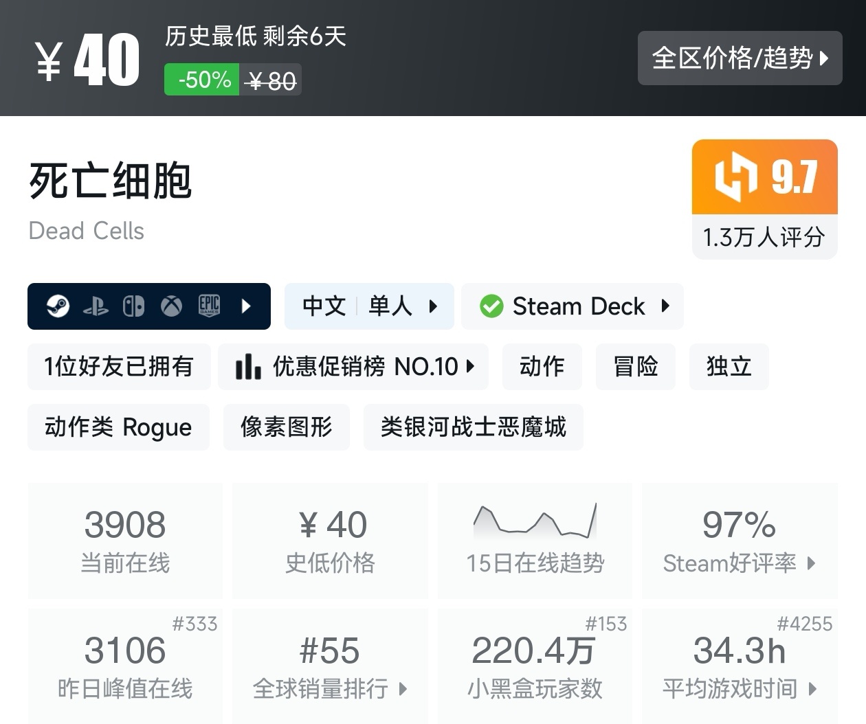Click the PlayStation platform icon
This screenshot has height=724, width=866.
[96, 306]
